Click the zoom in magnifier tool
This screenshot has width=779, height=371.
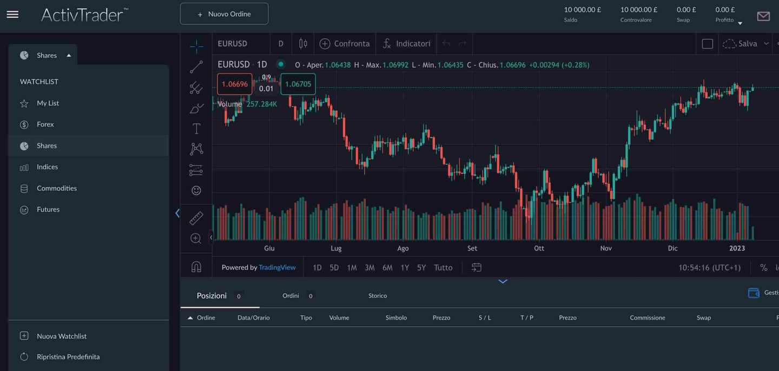pyautogui.click(x=196, y=239)
